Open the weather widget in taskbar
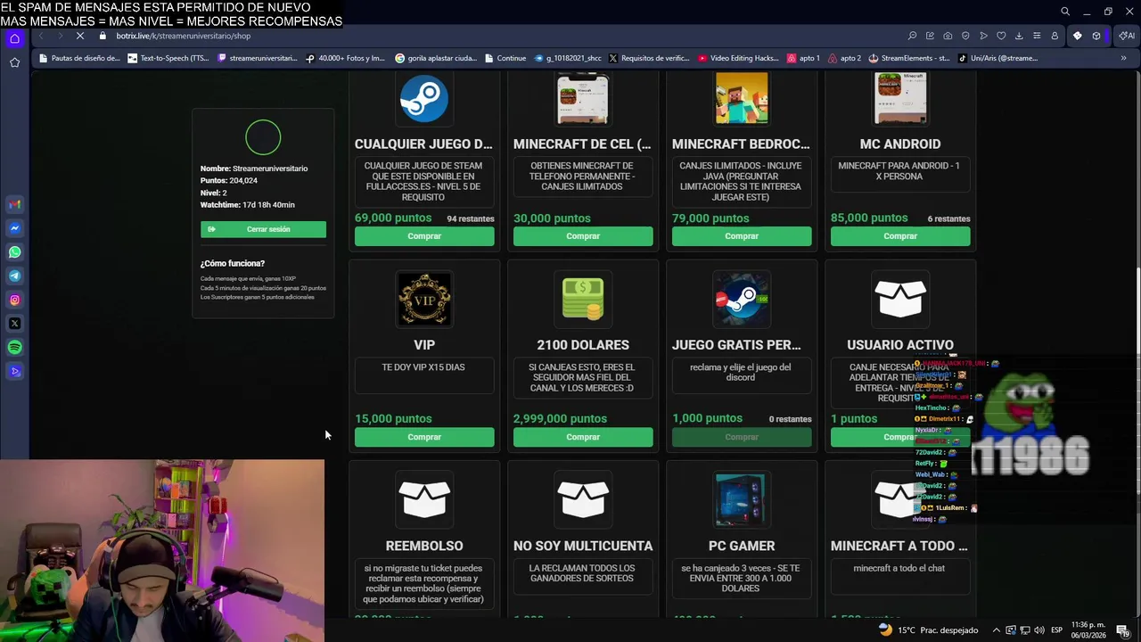This screenshot has height=642, width=1141. 928,630
